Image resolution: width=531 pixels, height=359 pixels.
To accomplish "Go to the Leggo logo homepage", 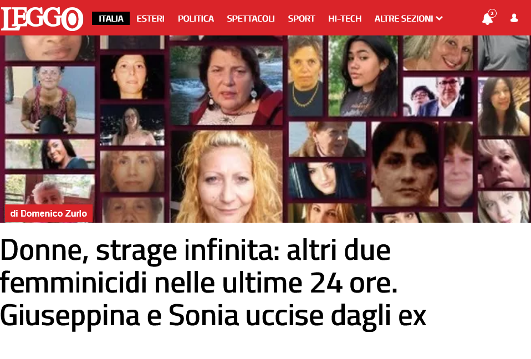I will pos(42,19).
